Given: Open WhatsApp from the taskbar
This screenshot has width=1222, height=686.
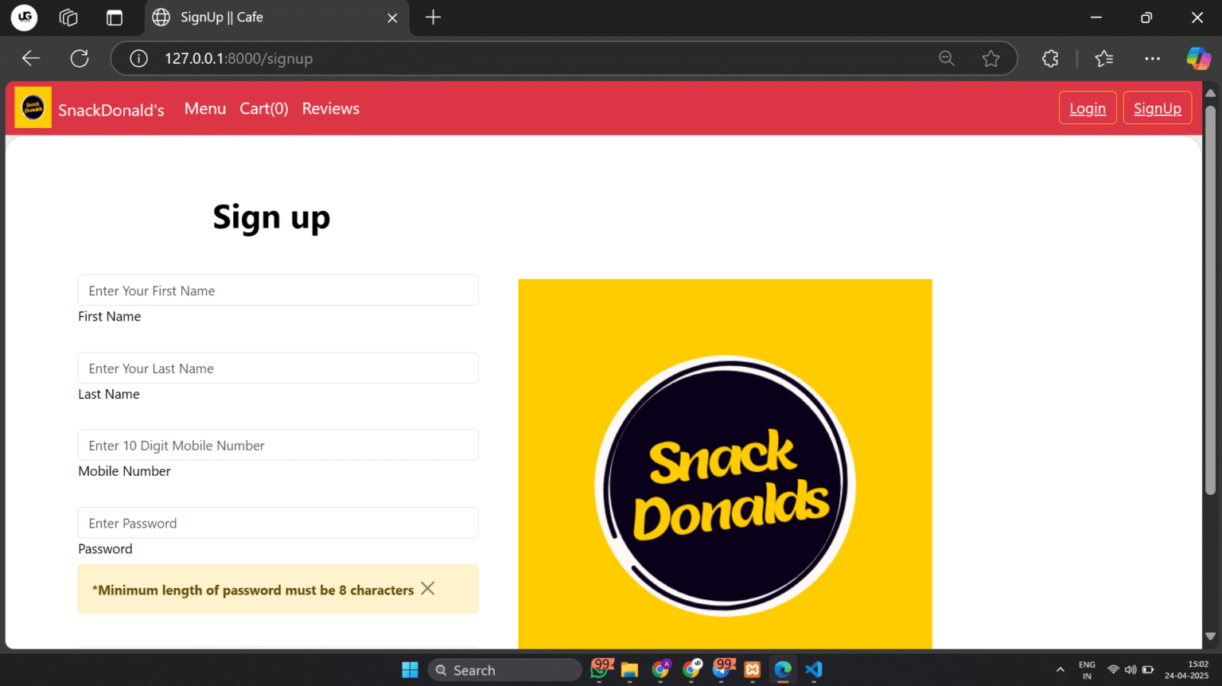Looking at the screenshot, I should click(599, 669).
